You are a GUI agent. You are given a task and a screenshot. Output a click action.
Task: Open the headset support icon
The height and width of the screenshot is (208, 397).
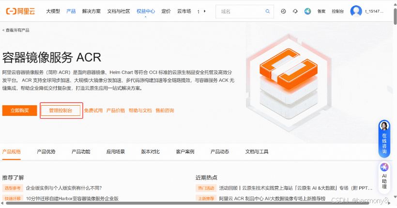(295, 11)
